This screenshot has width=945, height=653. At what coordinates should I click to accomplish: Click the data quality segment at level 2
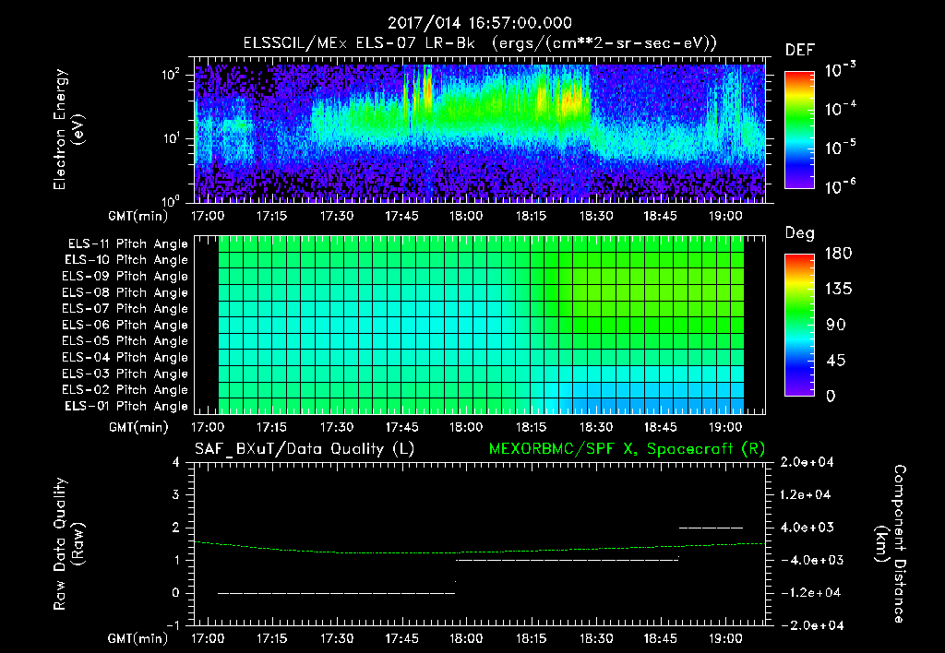(x=712, y=528)
